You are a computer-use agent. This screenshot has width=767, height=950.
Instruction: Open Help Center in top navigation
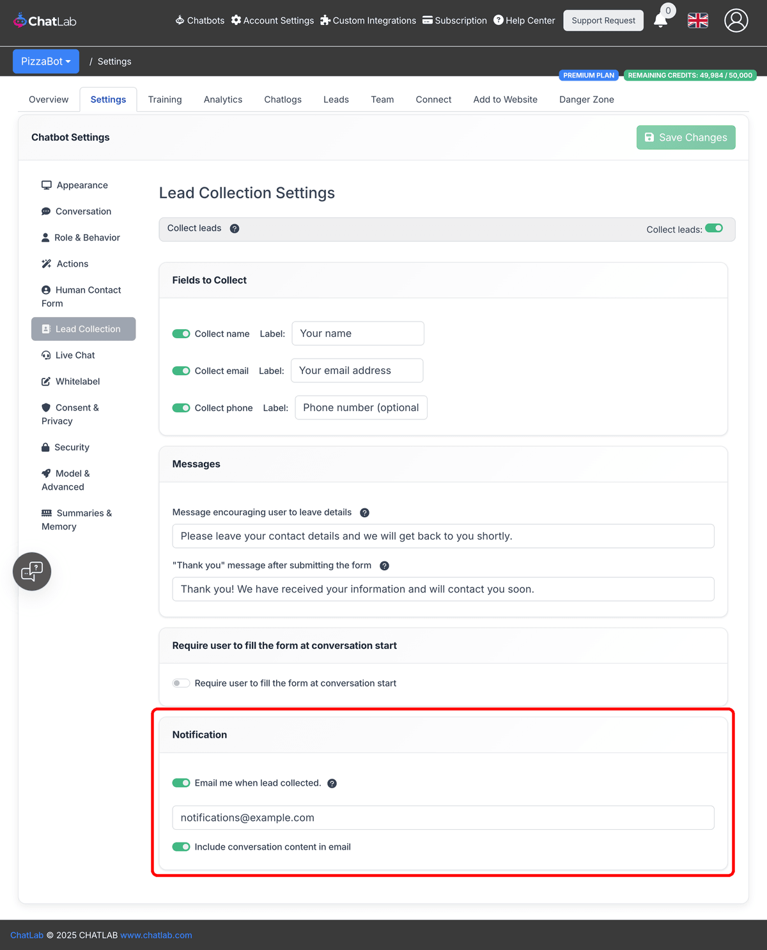[x=524, y=20]
